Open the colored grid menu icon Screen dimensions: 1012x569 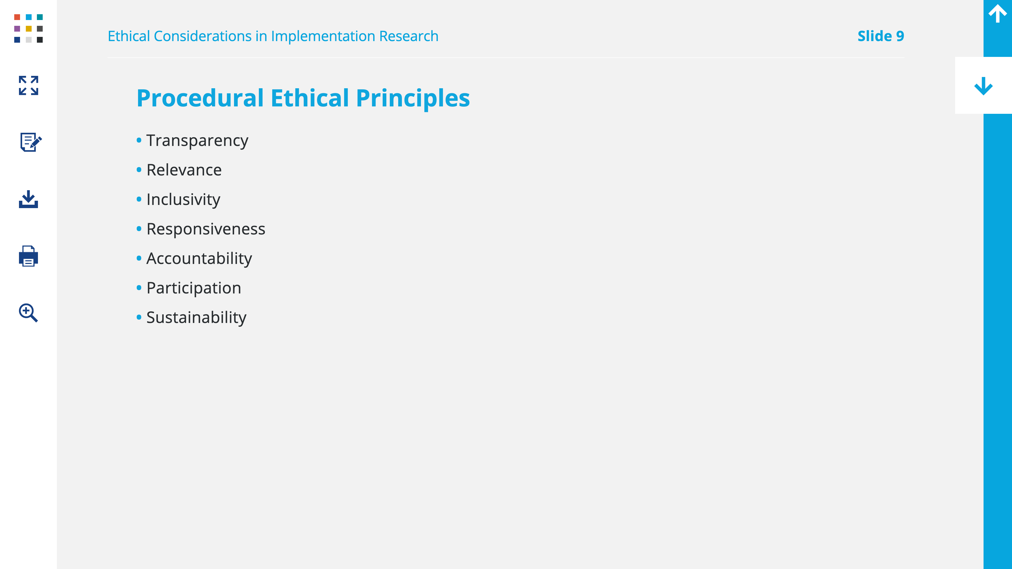[x=28, y=28]
